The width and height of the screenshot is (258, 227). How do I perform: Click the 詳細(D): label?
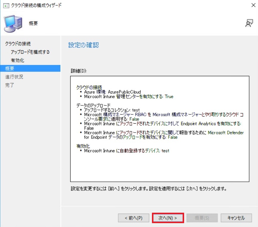[x=78, y=71]
